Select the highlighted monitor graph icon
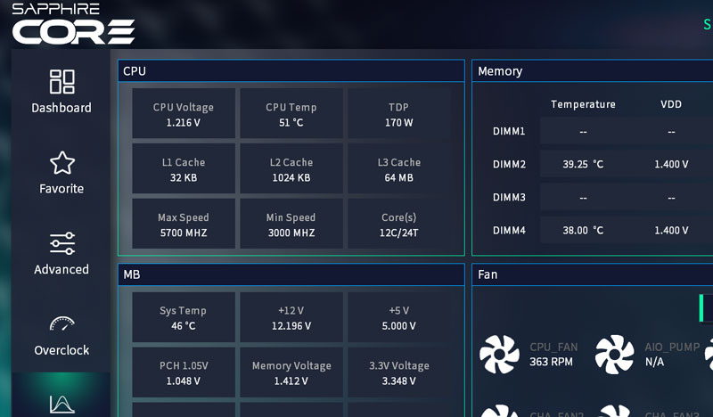713x417 pixels. pos(61,403)
